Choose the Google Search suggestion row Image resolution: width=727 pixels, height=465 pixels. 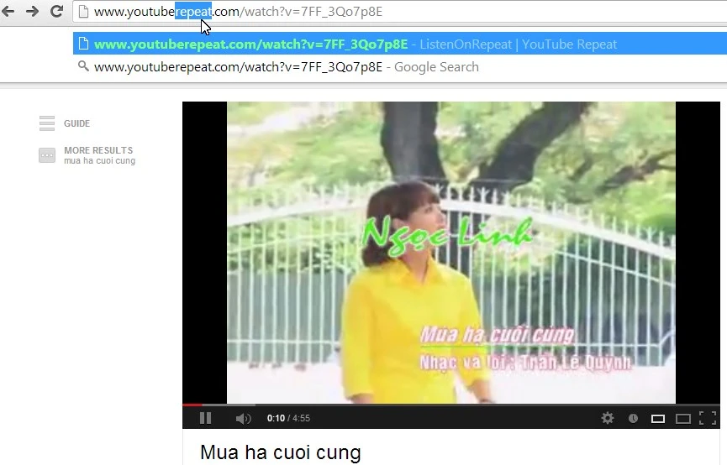pos(400,66)
